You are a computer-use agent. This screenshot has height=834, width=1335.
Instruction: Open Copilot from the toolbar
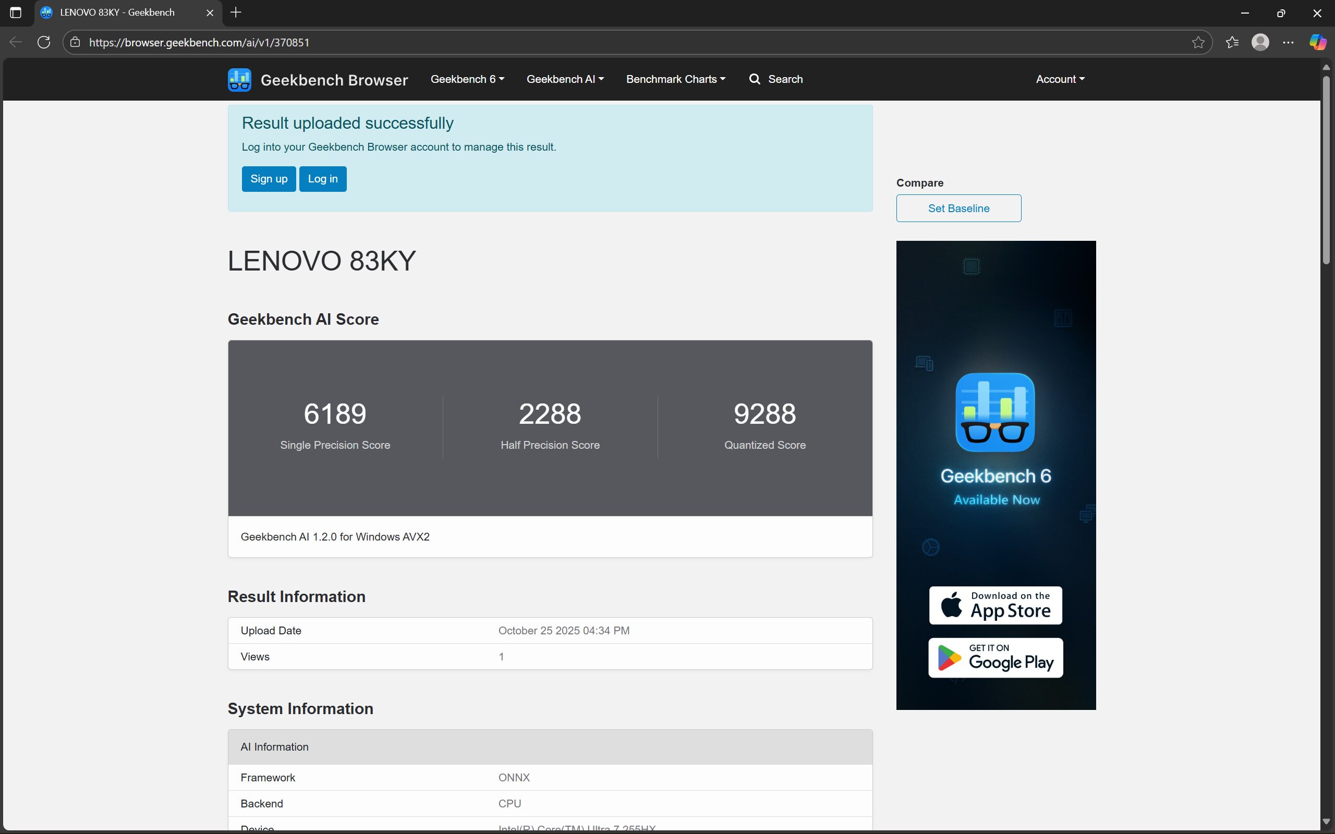pos(1318,42)
